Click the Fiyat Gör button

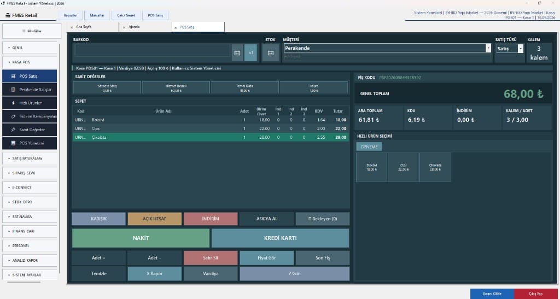(x=267, y=258)
